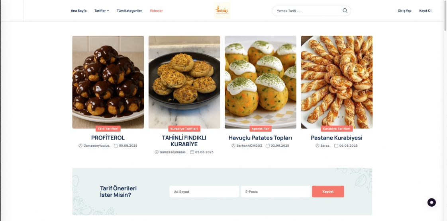Click the Giriş Yap link

tap(404, 11)
